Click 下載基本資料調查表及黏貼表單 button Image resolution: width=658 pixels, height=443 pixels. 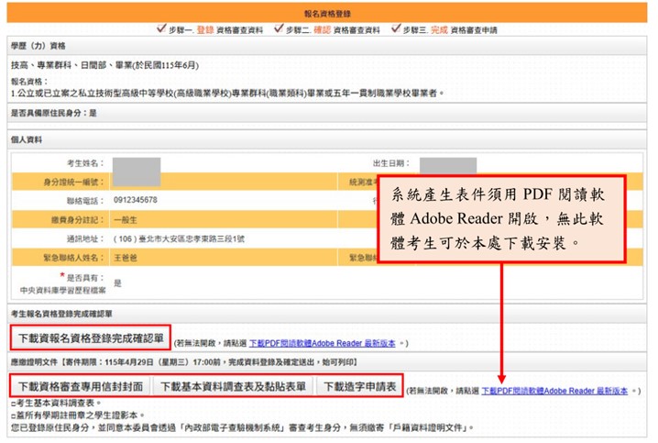point(233,387)
